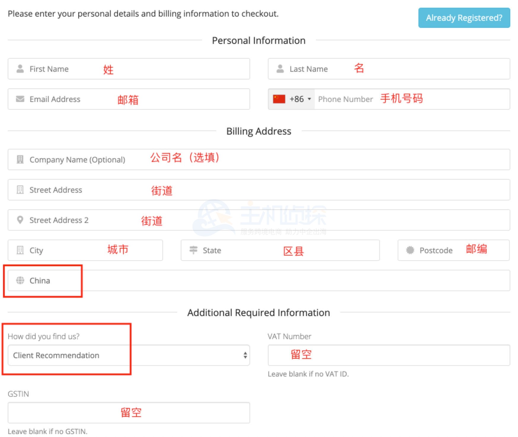Image resolution: width=518 pixels, height=437 pixels.
Task: Focus the First Name field
Action: 129,69
